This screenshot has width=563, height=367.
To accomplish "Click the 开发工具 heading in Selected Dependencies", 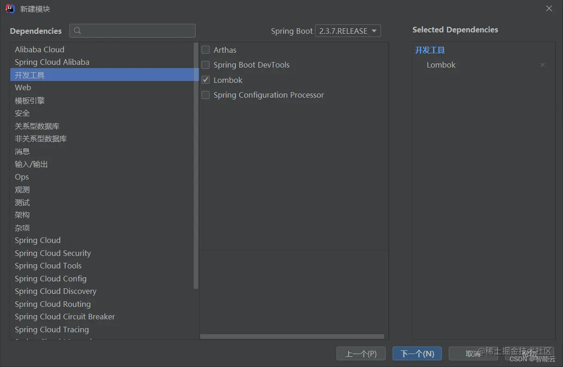I will pyautogui.click(x=430, y=50).
